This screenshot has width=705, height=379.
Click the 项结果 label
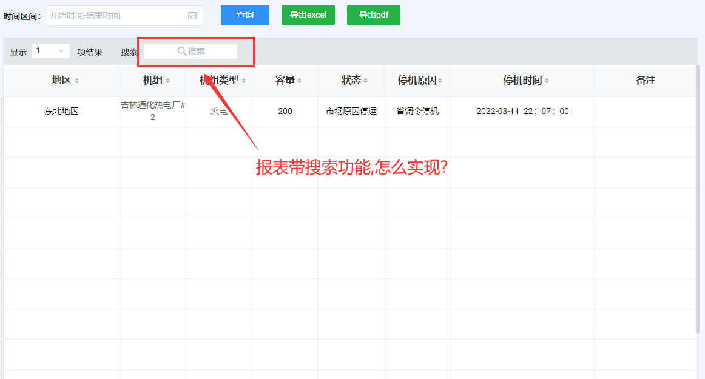[90, 52]
